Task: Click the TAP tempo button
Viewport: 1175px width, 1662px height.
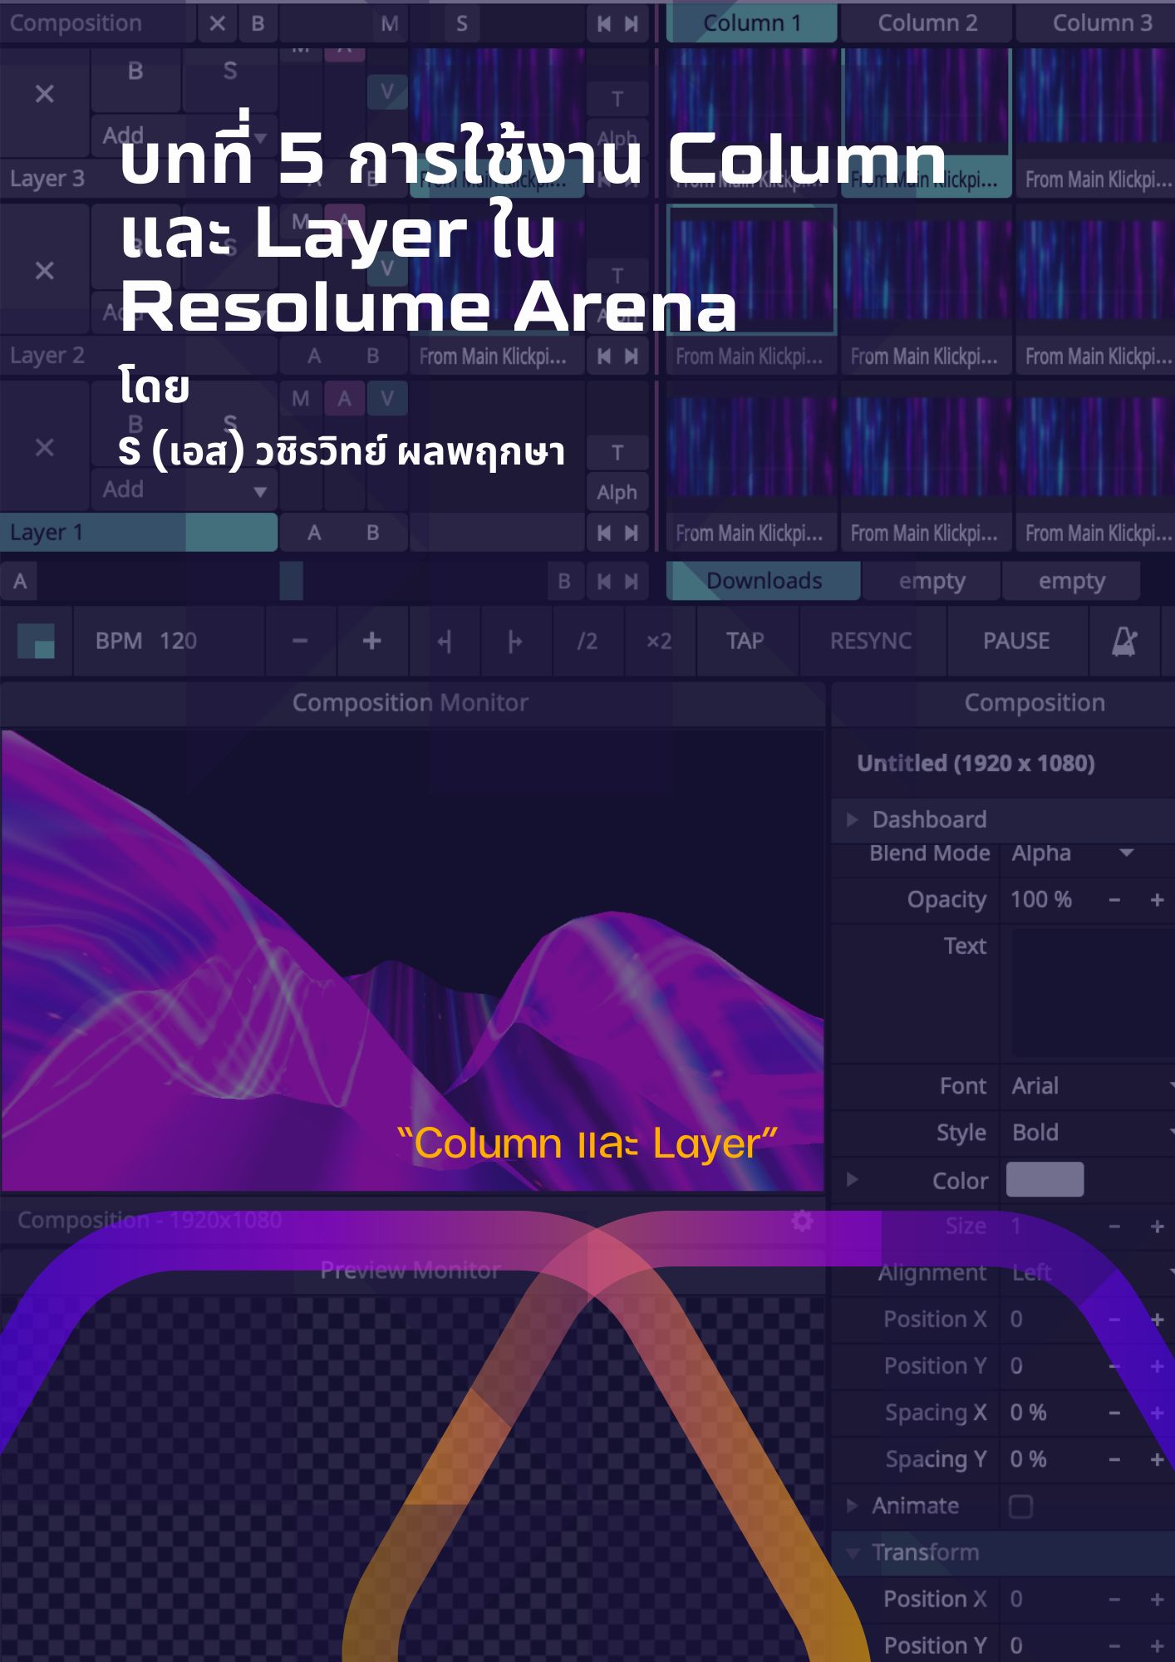Action: (745, 641)
